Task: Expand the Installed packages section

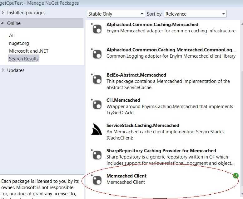Action: tap(2, 12)
